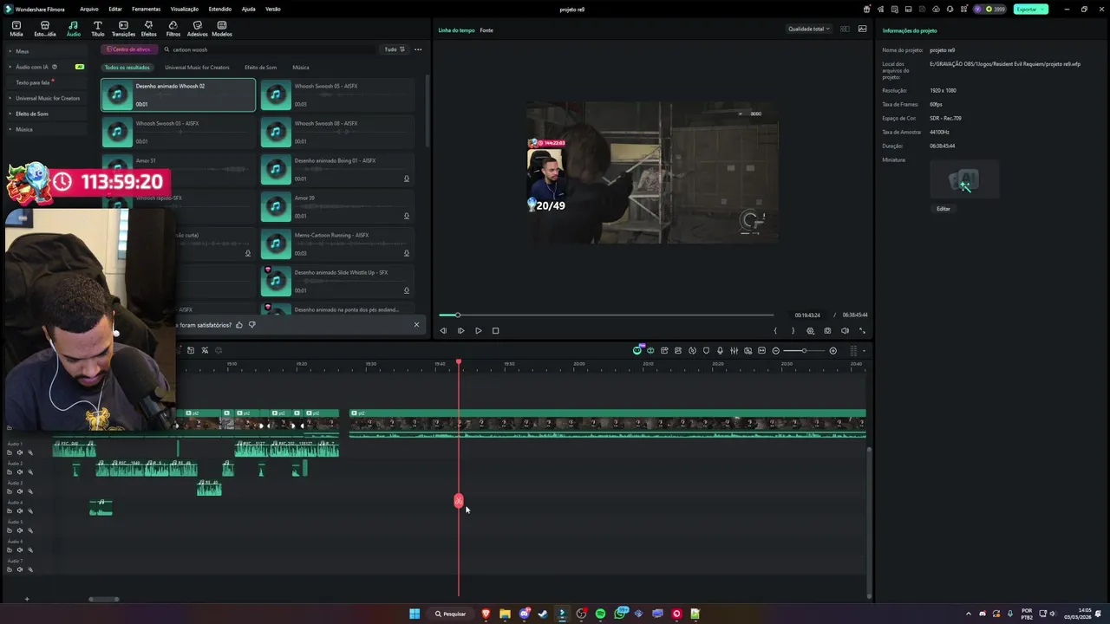This screenshot has width=1110, height=624.
Task: Mute the Áudio 3 track
Action: pos(20,491)
